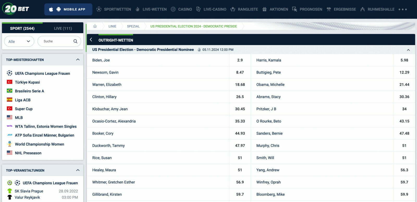This screenshot has width=417, height=202.
Task: Select Bloomberg, Mike odds 59.9
Action: 404,194
